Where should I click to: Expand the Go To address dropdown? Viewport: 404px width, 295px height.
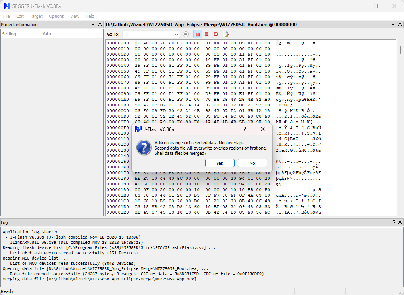[x=177, y=34]
